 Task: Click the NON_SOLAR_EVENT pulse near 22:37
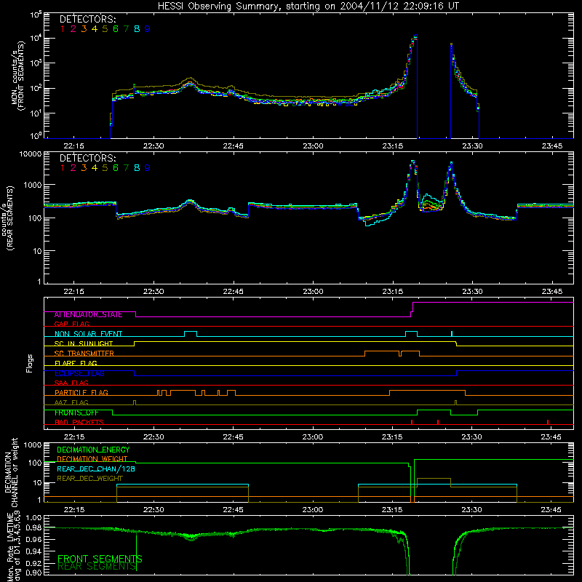pyautogui.click(x=191, y=333)
